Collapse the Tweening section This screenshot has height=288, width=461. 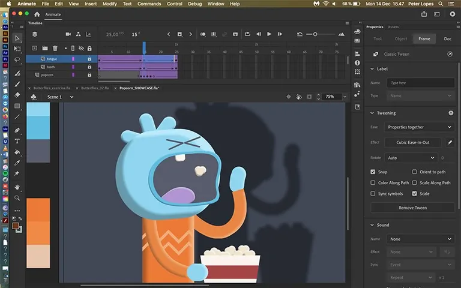[x=372, y=113]
